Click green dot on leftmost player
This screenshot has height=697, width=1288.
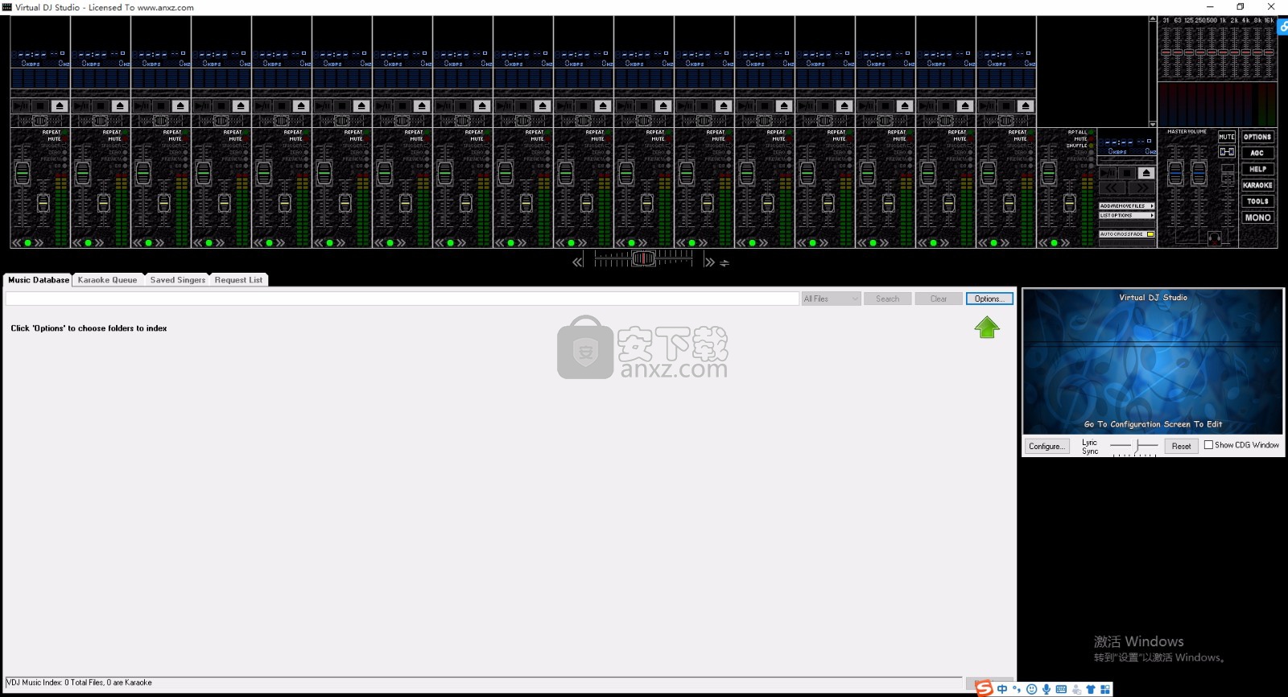(x=27, y=242)
